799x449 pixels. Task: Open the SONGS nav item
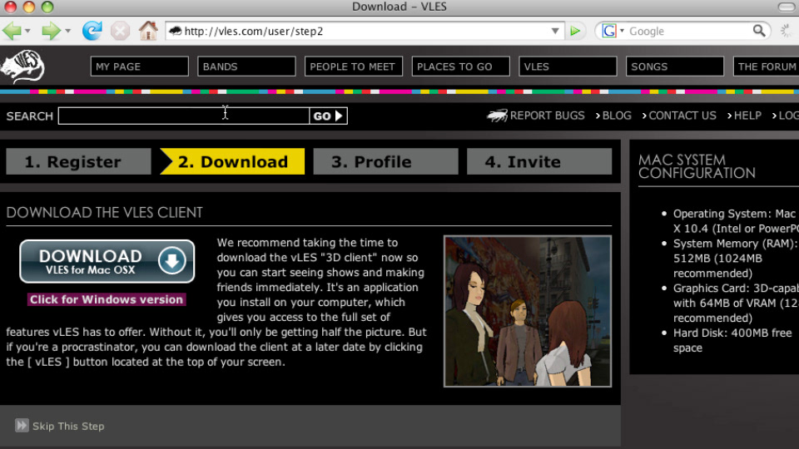(675, 67)
